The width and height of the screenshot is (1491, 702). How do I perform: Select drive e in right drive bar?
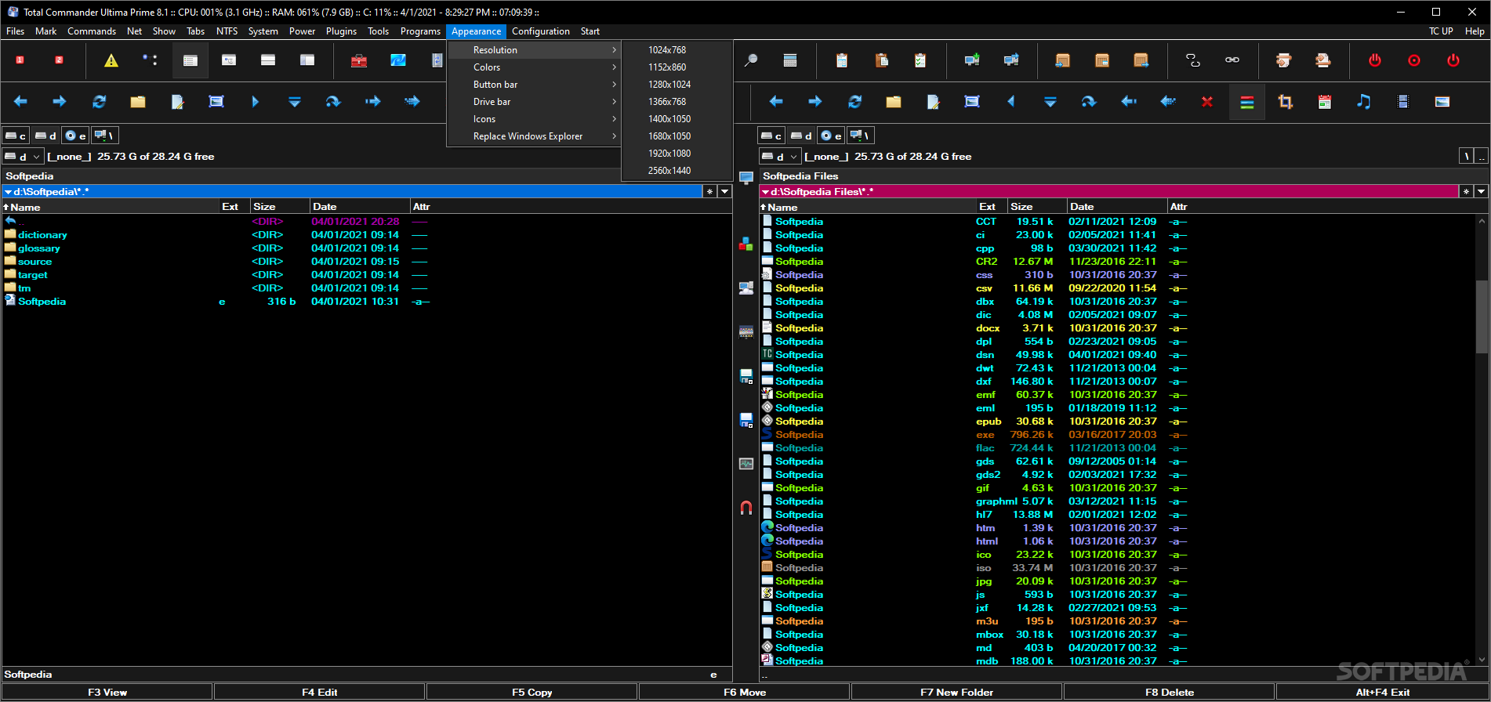[x=832, y=136]
